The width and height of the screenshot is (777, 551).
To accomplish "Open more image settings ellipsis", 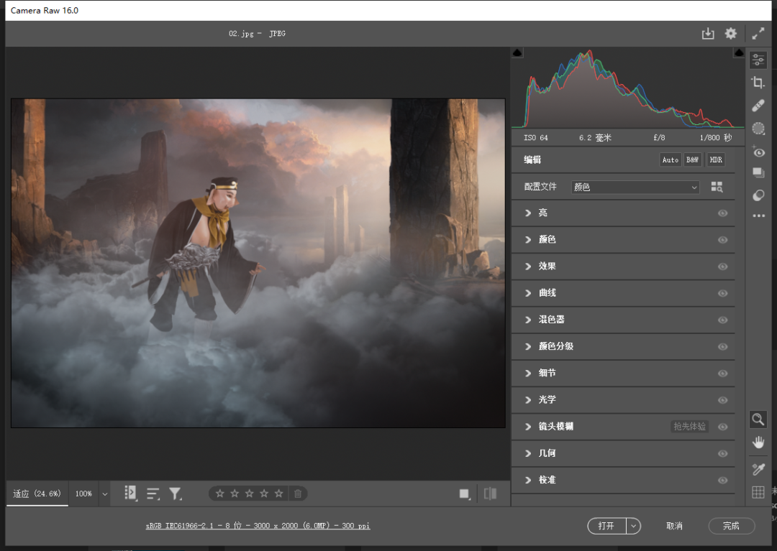I will (758, 216).
